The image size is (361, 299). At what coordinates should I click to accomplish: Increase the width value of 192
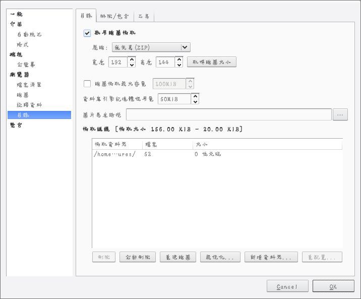(x=132, y=59)
